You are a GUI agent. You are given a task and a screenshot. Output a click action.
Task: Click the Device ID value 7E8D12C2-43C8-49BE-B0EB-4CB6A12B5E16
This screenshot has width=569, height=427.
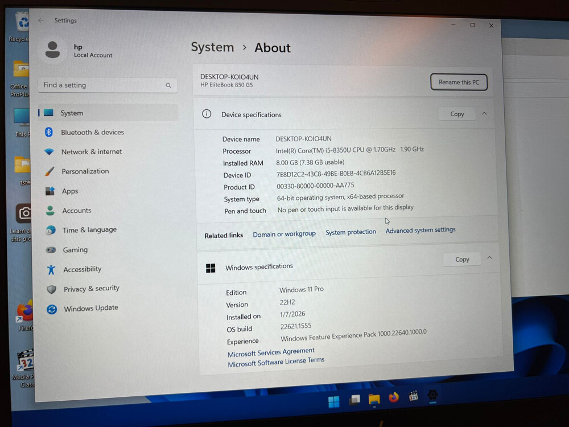tap(336, 174)
